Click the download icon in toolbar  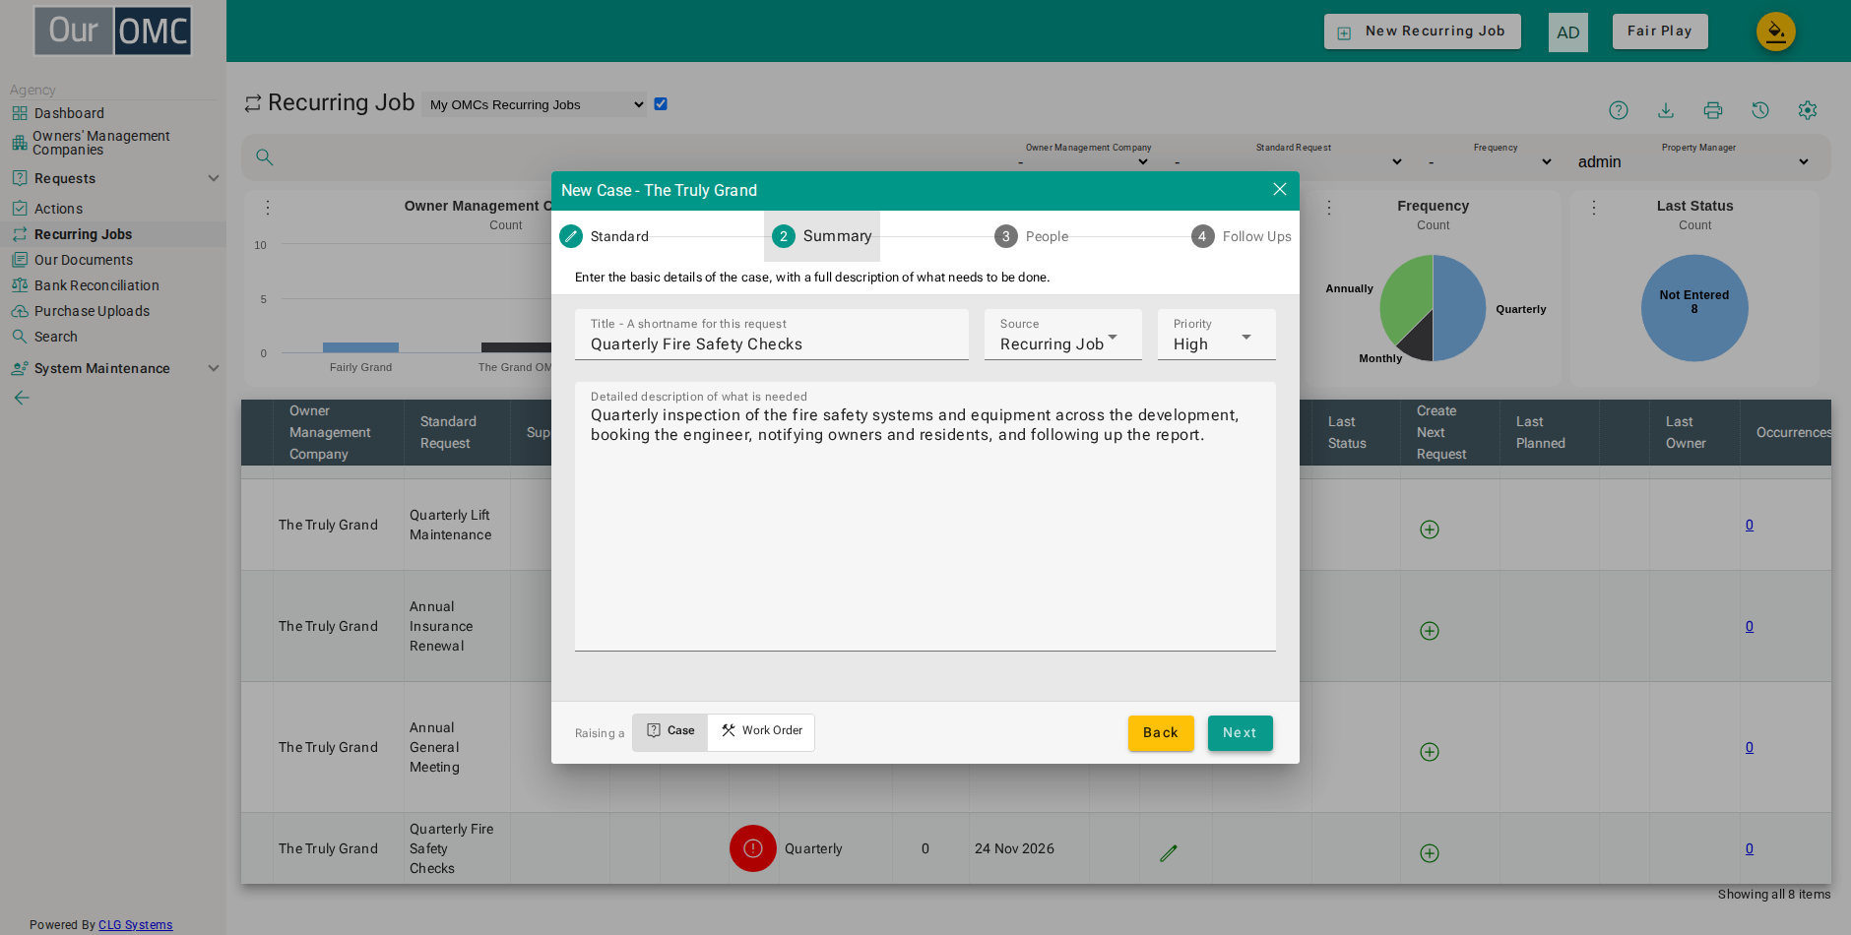pos(1666,110)
